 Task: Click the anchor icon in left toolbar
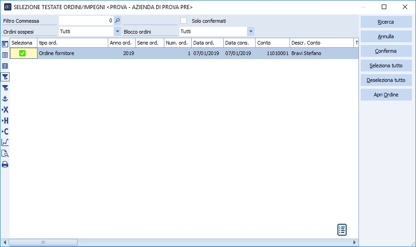pos(5,99)
